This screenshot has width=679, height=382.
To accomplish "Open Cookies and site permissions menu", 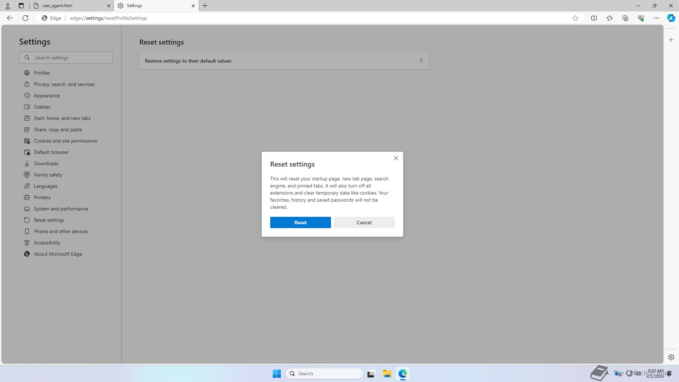I will (65, 140).
